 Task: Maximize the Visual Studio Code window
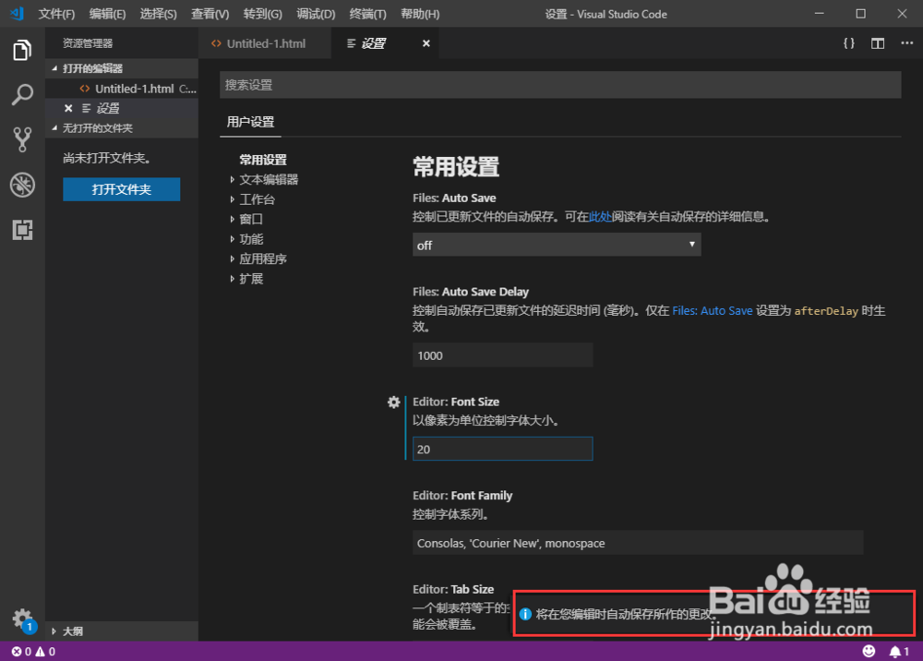tap(860, 14)
